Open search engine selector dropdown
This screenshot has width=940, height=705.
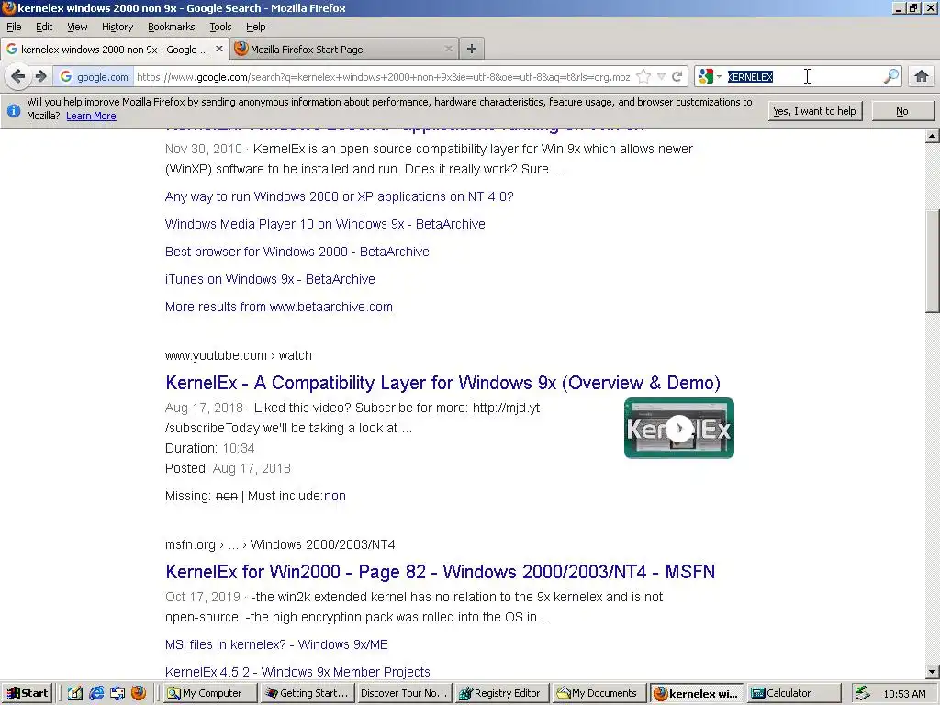[710, 76]
